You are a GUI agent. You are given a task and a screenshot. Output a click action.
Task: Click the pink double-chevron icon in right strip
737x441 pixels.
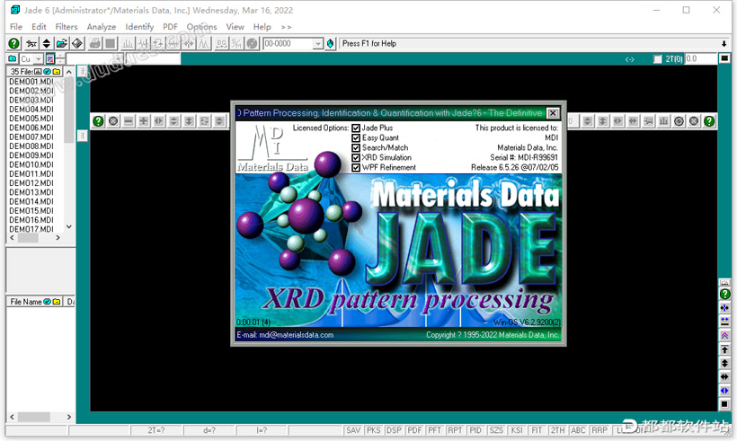tap(724, 335)
